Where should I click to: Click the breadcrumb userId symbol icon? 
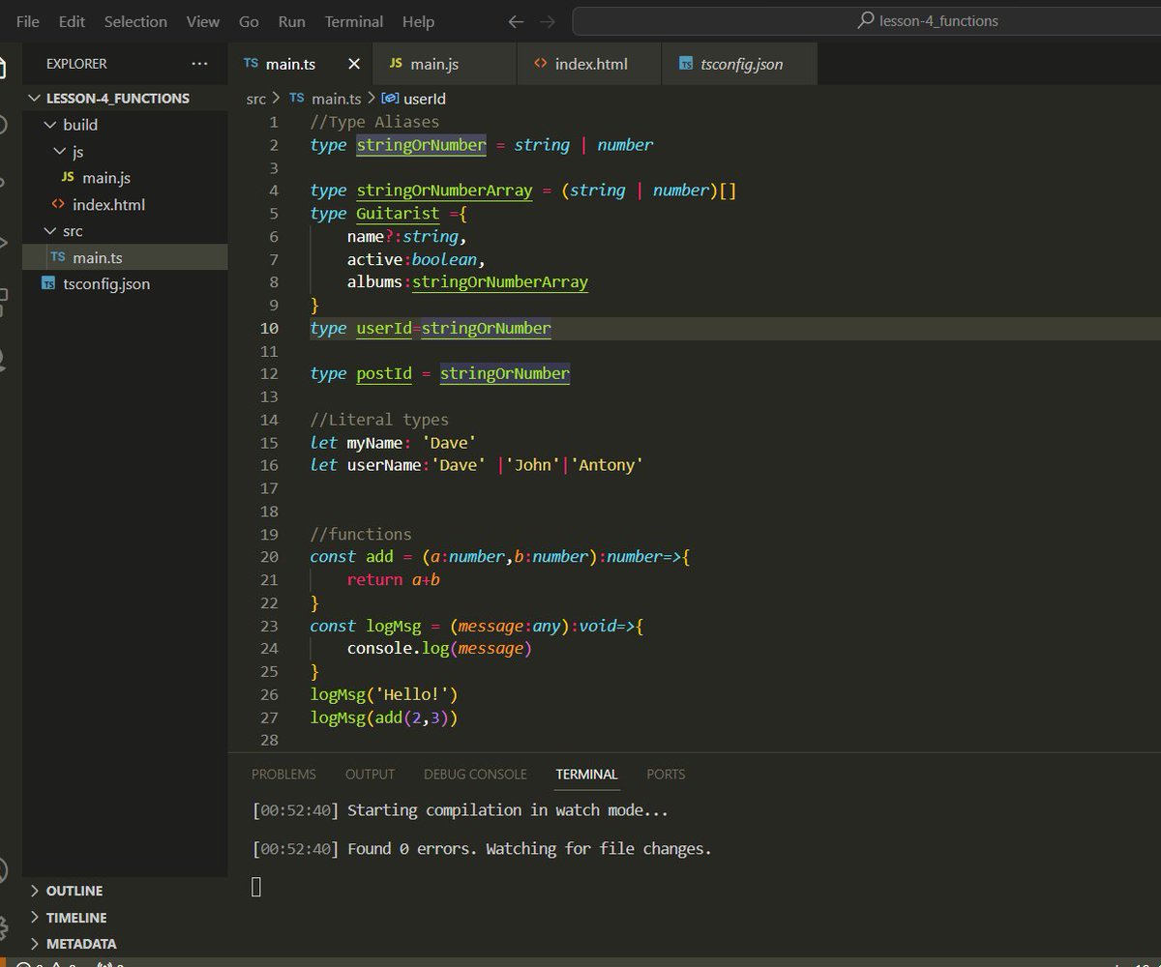coord(391,98)
